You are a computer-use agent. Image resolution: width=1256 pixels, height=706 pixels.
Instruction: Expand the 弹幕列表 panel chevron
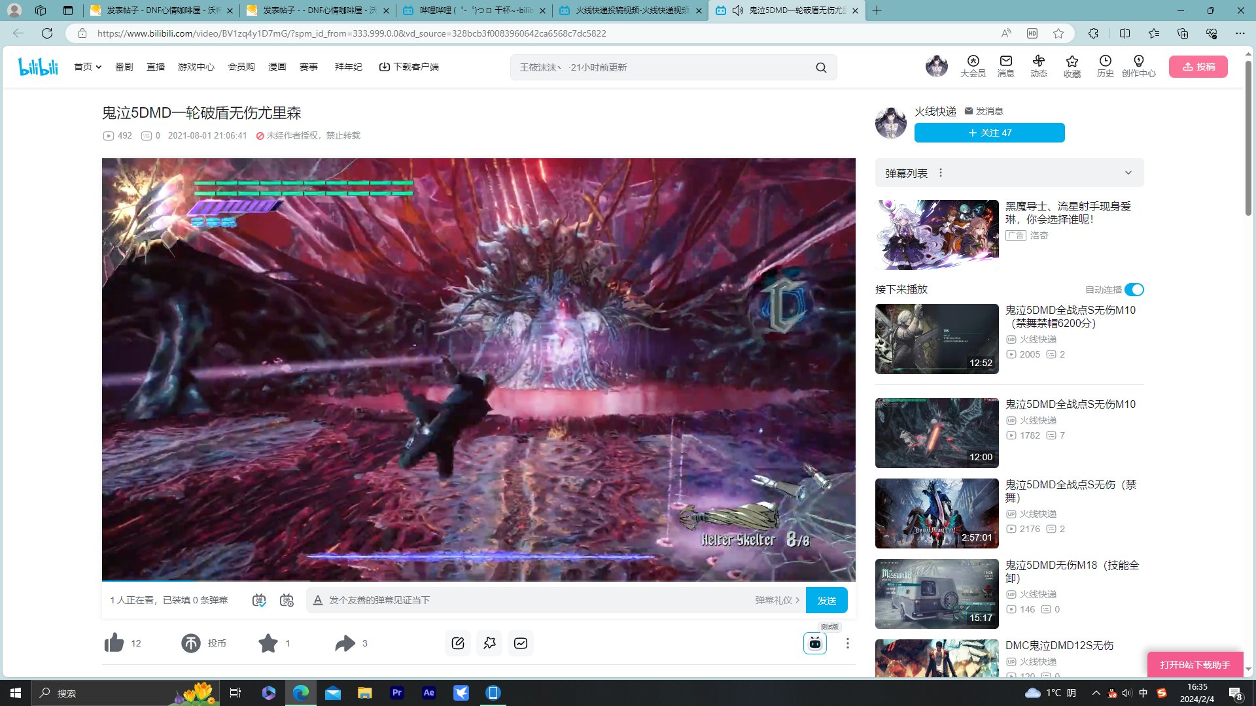click(x=1128, y=173)
